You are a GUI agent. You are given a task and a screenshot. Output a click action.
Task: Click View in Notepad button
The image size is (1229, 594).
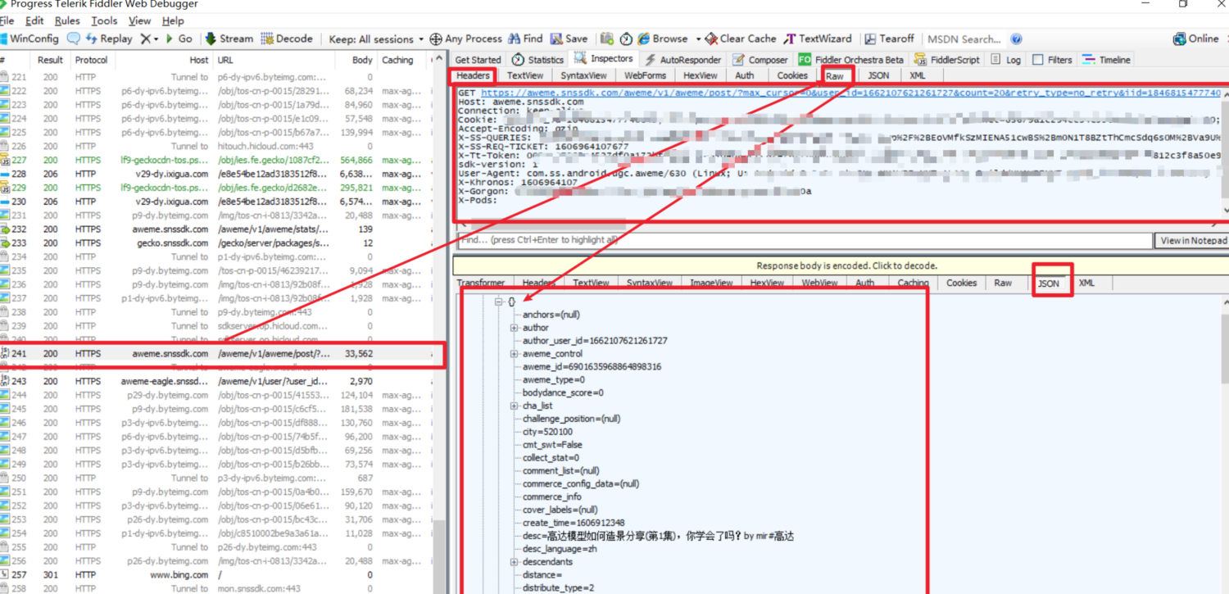(1193, 240)
